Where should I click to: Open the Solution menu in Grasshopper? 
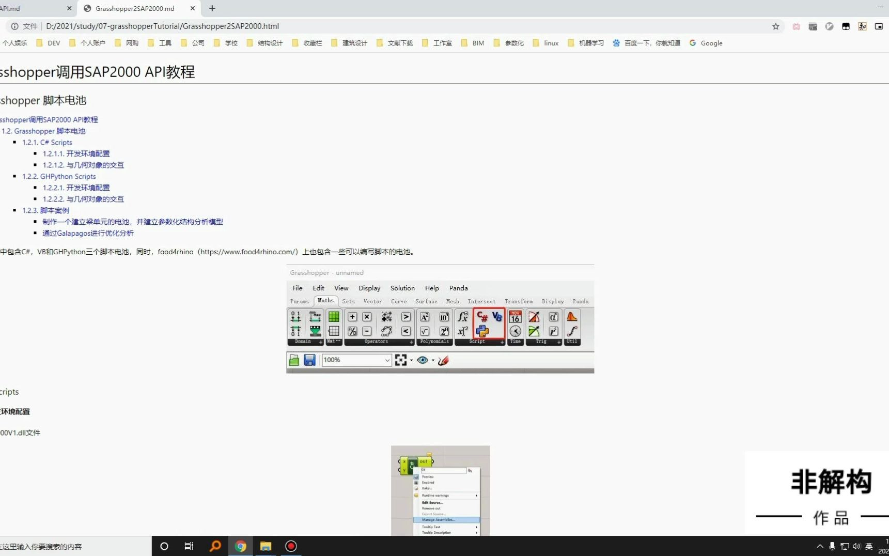[402, 288]
